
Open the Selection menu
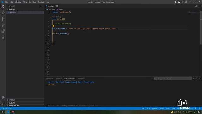(x=18, y=2)
